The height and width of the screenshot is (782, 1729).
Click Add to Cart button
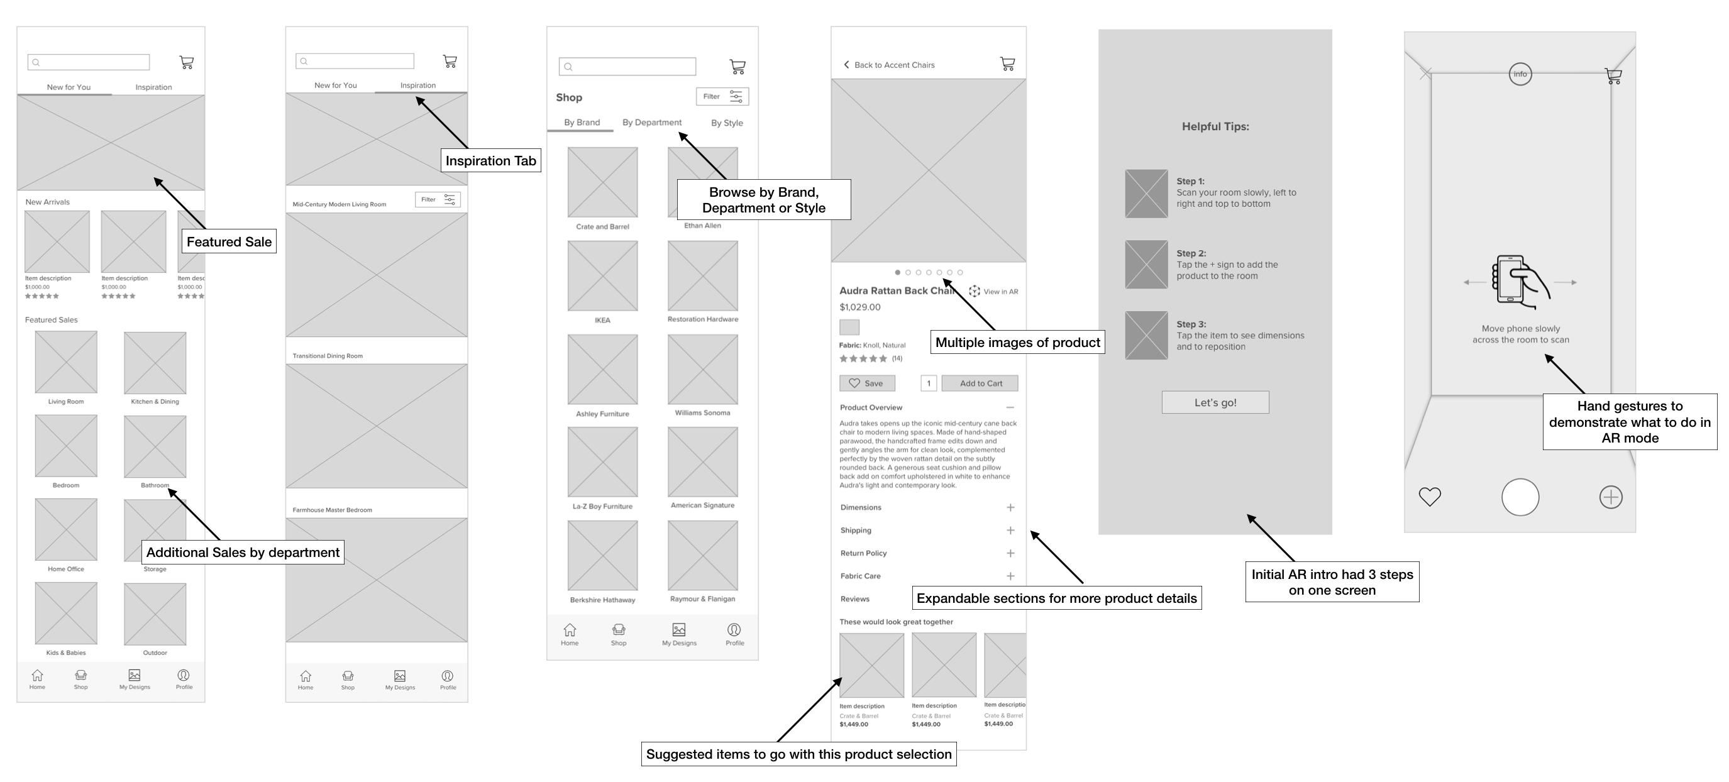[978, 383]
